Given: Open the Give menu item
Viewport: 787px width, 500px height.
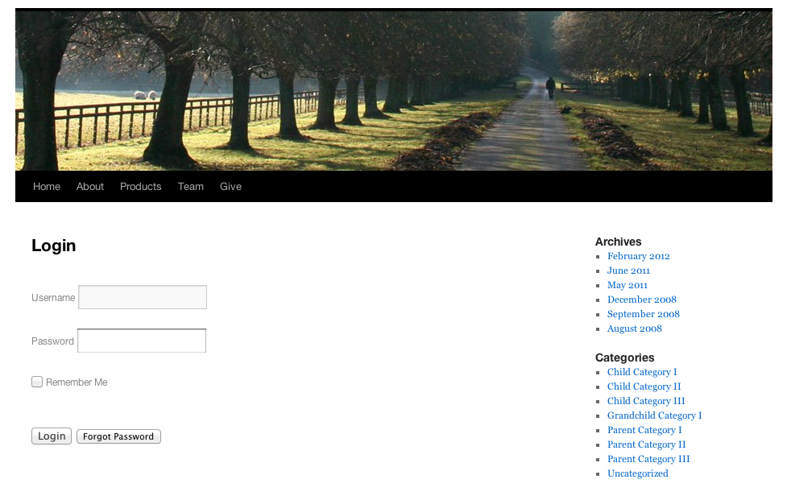Looking at the screenshot, I should click(x=230, y=186).
